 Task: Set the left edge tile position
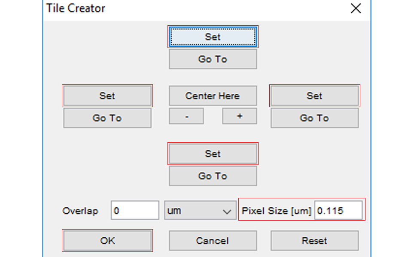(x=107, y=96)
